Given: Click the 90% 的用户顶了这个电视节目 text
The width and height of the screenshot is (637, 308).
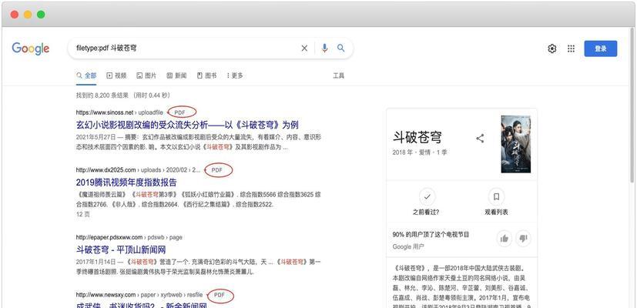Looking at the screenshot, I should (x=431, y=234).
